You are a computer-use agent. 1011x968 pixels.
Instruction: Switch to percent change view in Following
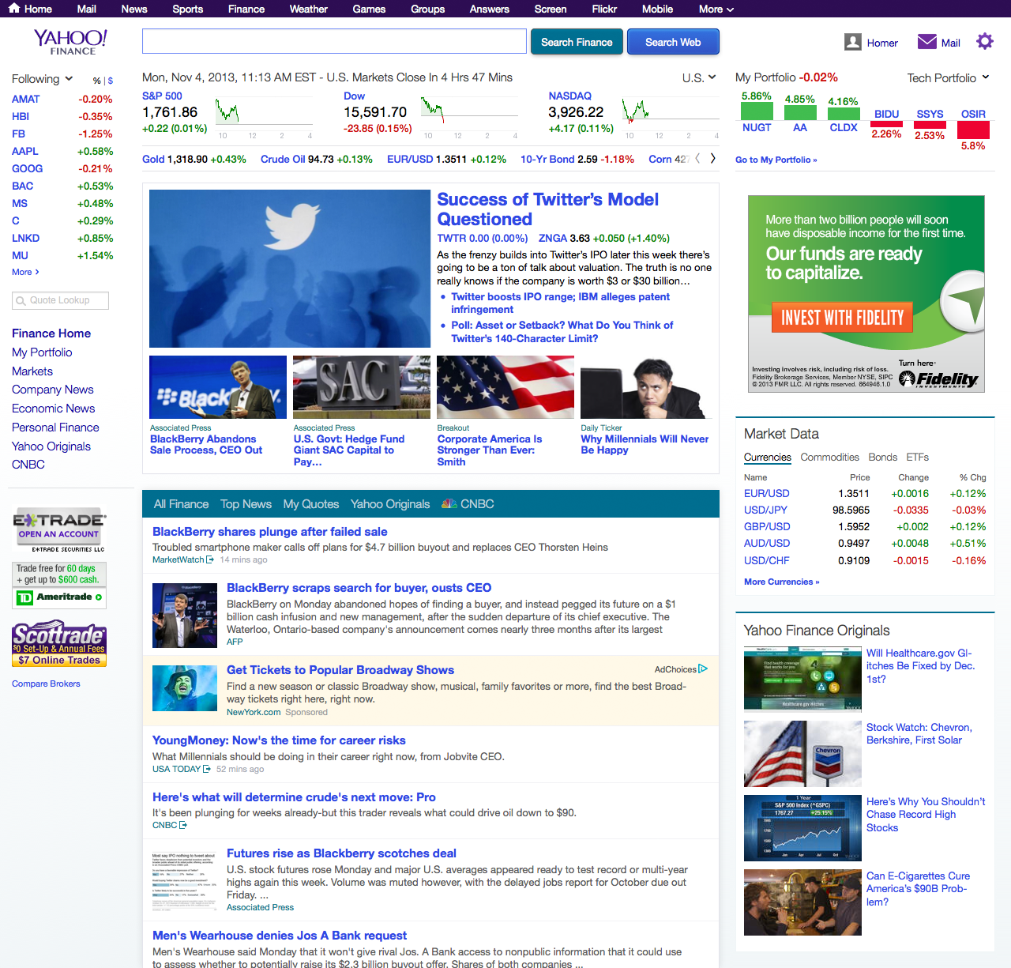pyautogui.click(x=97, y=81)
